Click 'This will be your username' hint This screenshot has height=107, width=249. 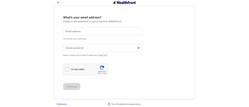(x=75, y=39)
